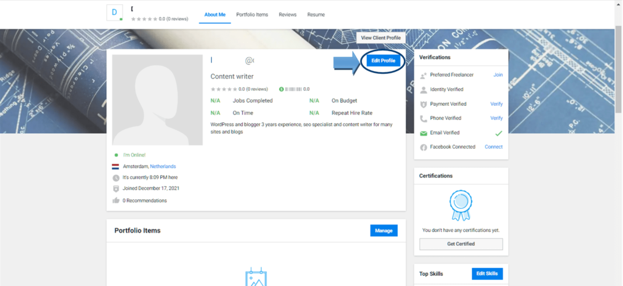623x286 pixels.
Task: Click You don't have any certifications text
Action: point(461,230)
